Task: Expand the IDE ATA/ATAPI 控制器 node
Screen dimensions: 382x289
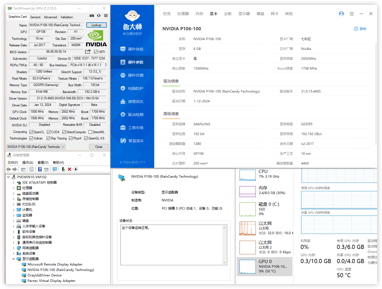Action: click(x=13, y=182)
